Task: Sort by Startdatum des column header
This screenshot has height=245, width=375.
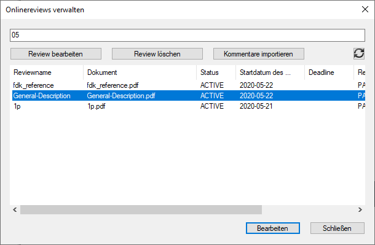Action: pos(270,72)
